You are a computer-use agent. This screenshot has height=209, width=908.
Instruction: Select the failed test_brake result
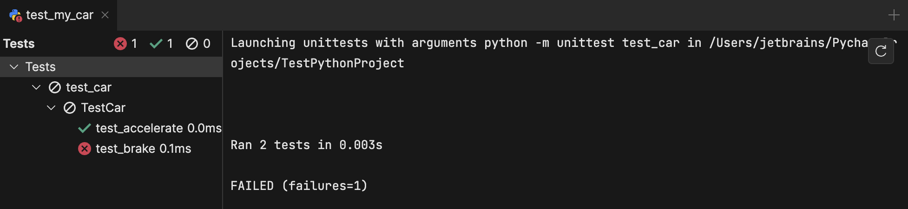125,149
